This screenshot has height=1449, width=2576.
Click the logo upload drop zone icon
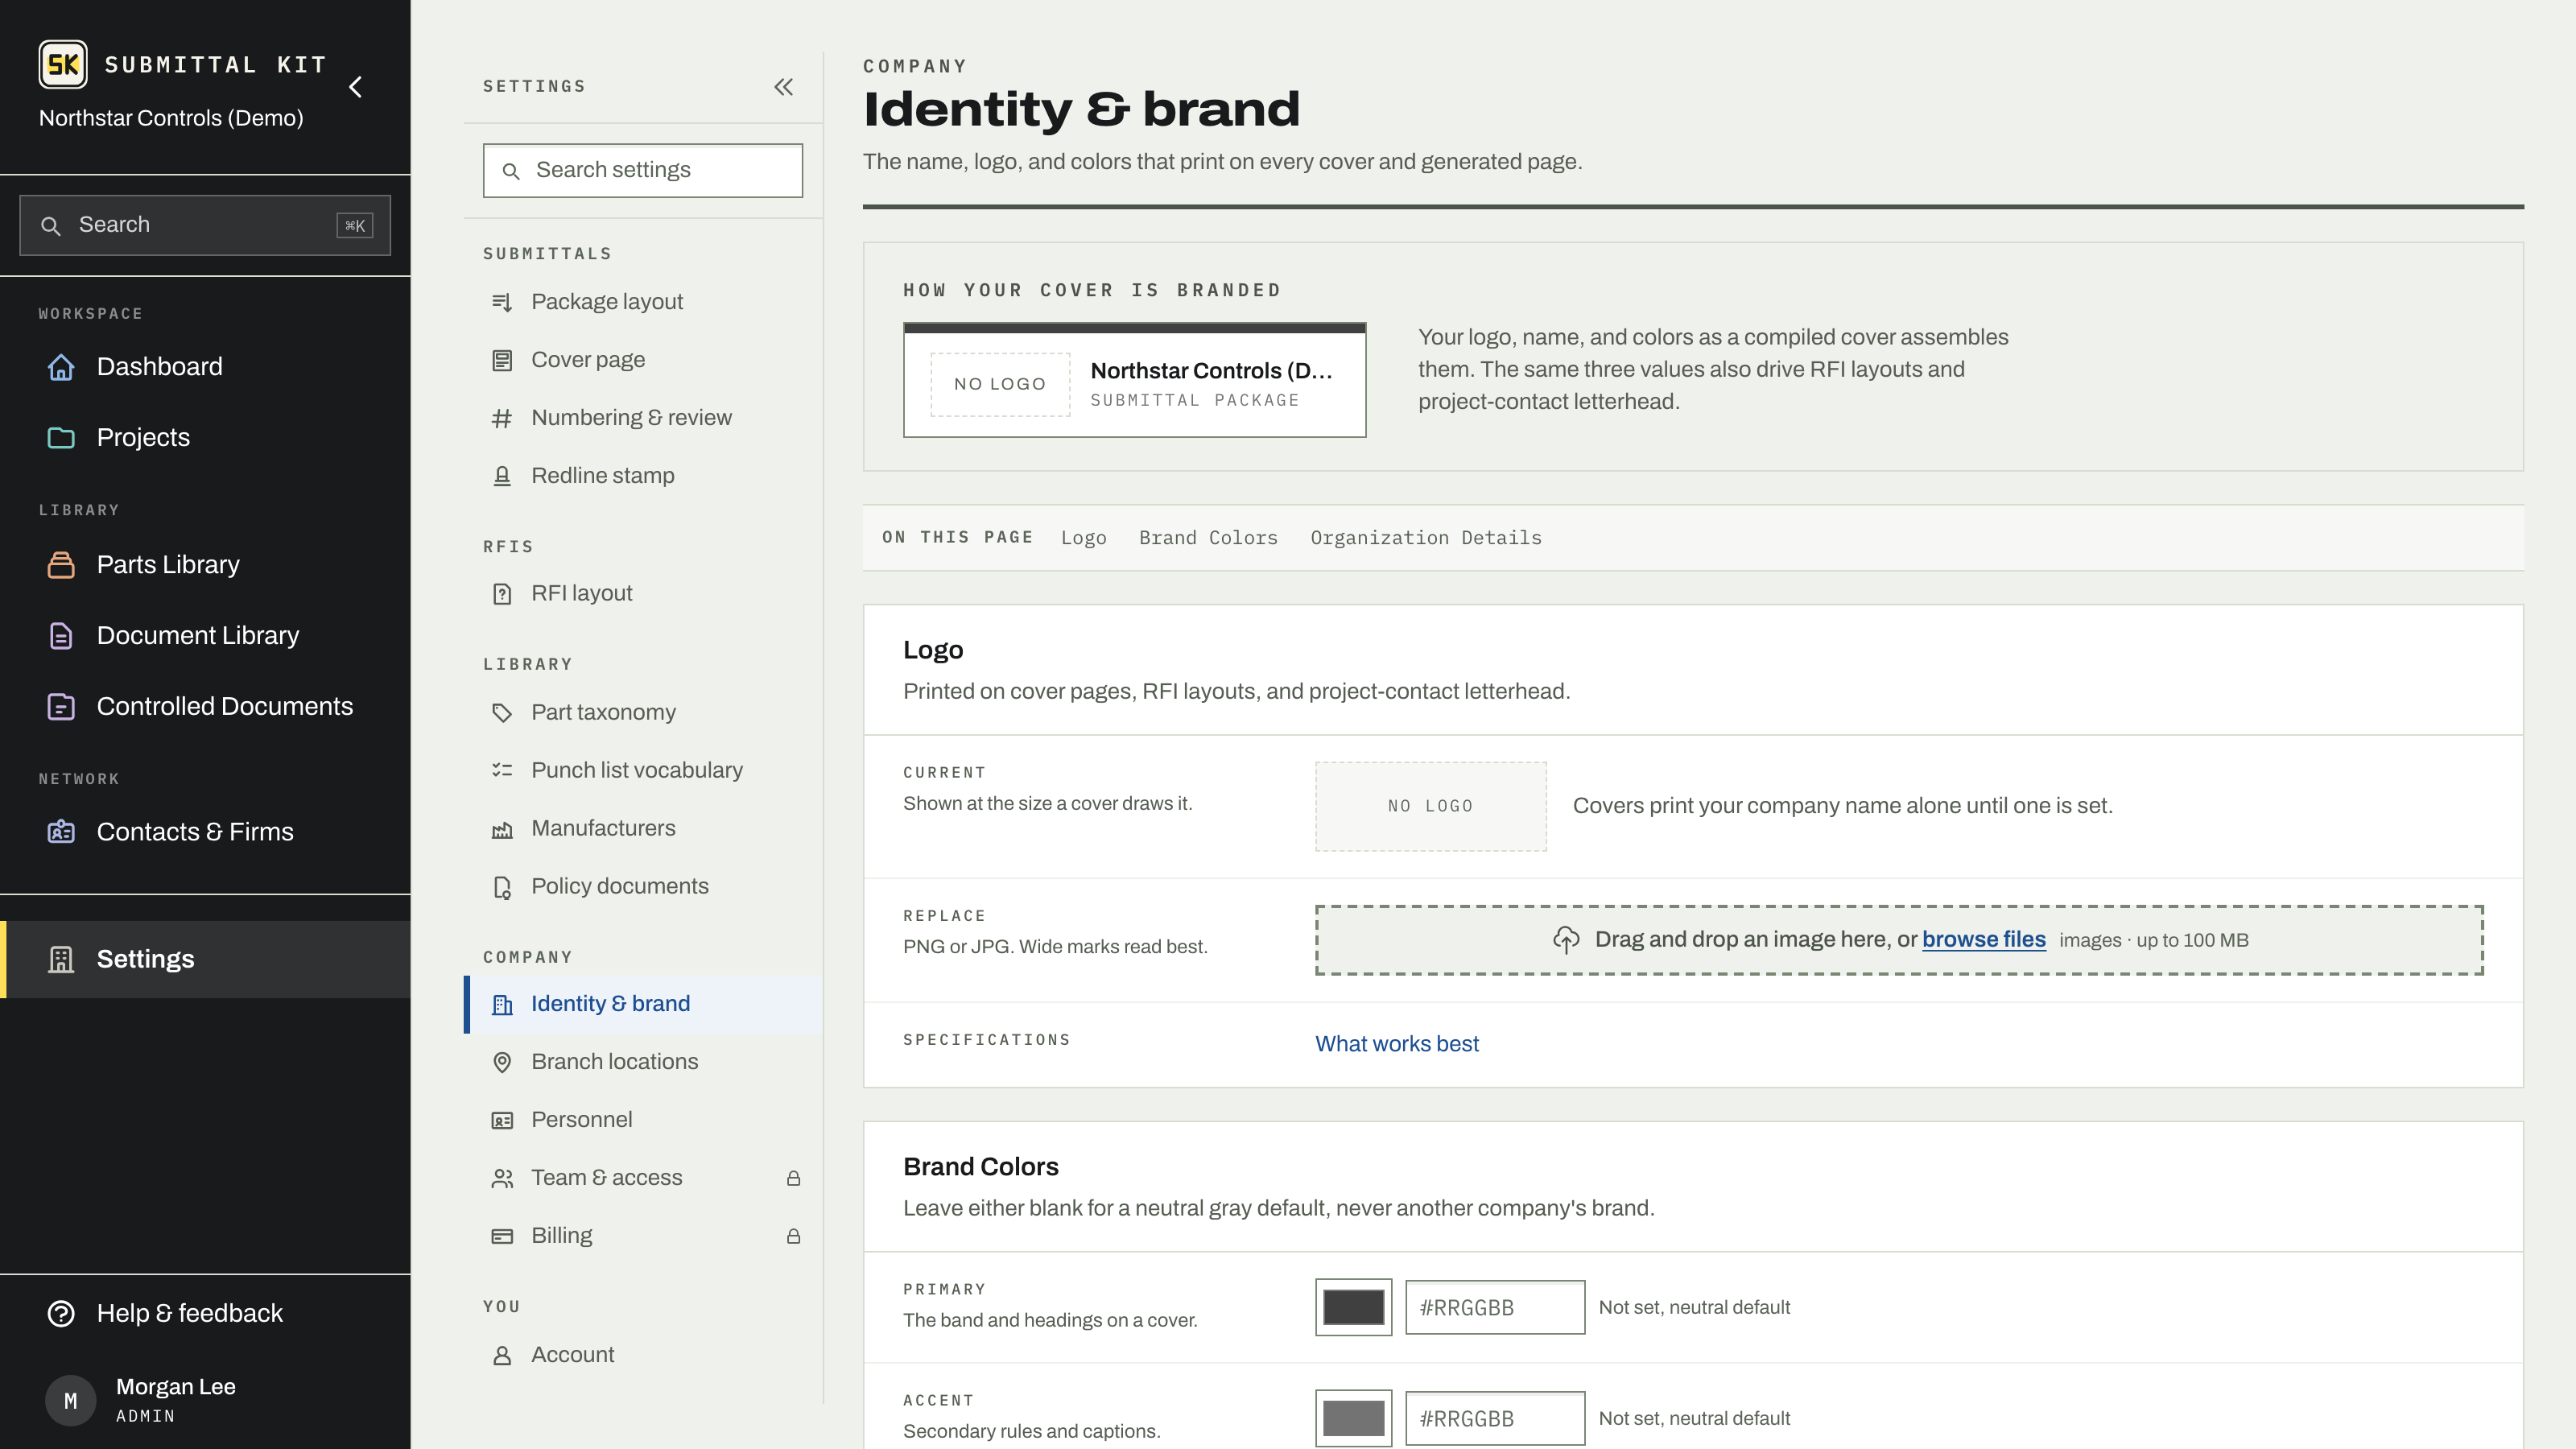pyautogui.click(x=1566, y=940)
